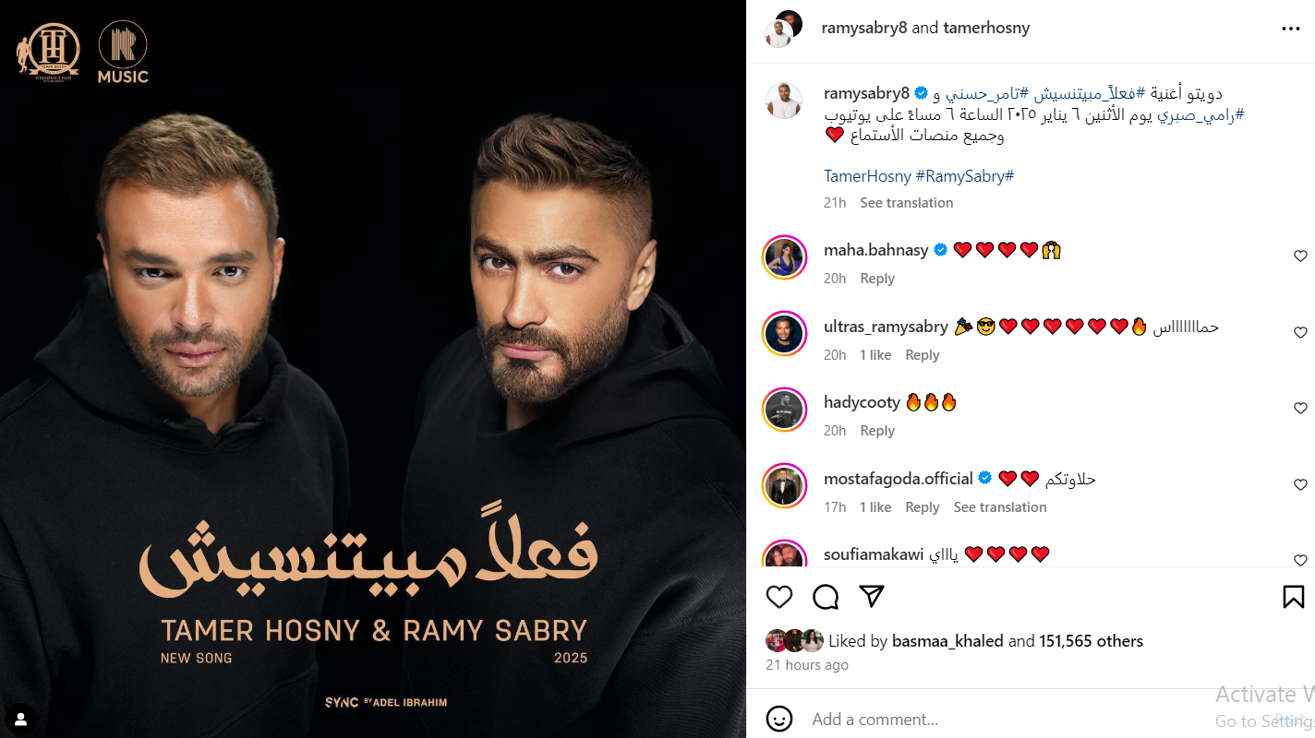Like mostafagoda.official's comment heart
This screenshot has width=1315, height=738.
pyautogui.click(x=1300, y=485)
